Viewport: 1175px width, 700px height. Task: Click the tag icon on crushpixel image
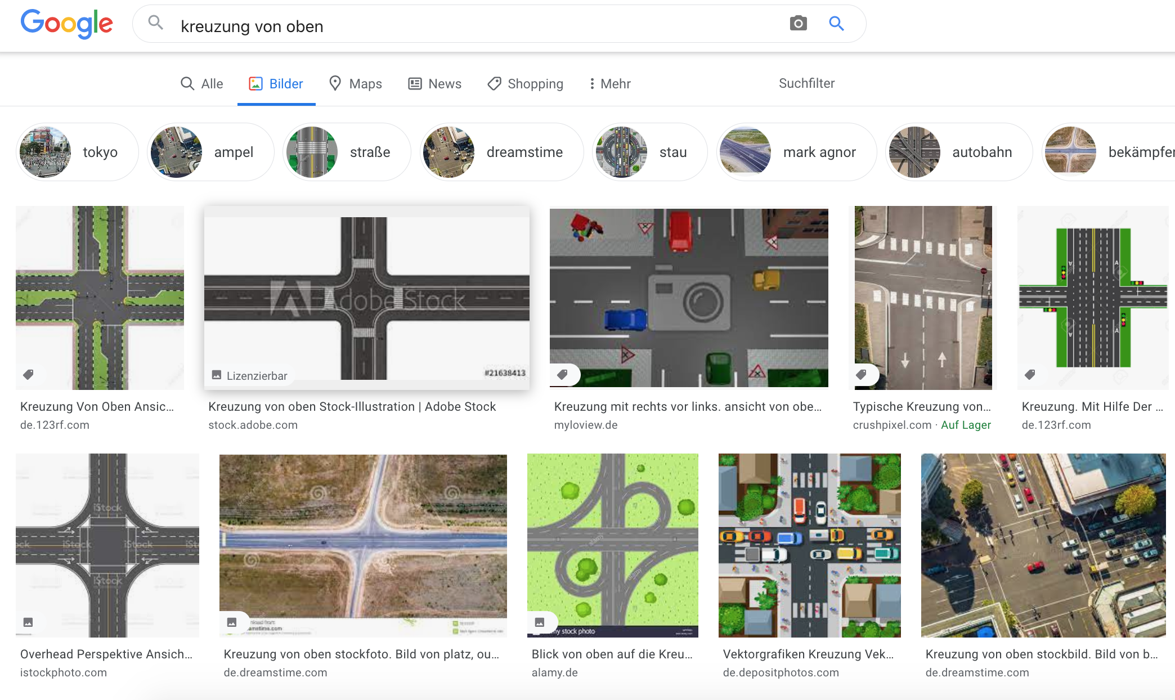click(x=861, y=374)
